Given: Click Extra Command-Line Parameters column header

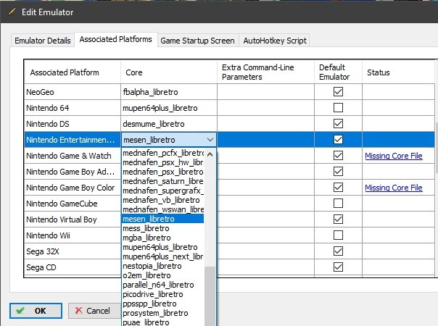Looking at the screenshot, I should 265,72.
